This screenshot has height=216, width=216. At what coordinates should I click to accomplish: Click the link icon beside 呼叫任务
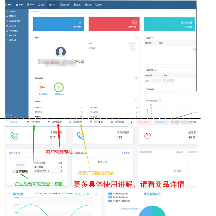[156, 70]
